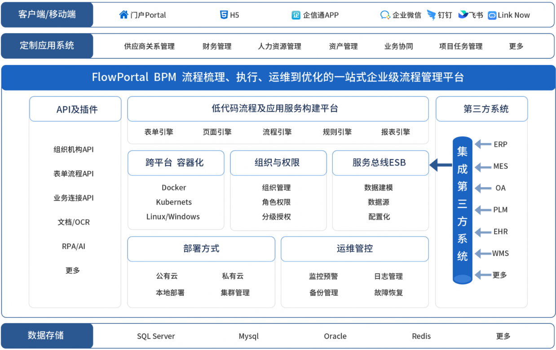The height and width of the screenshot is (350, 556).
Task: Switch to the 定制应用系统 section tab
Action: click(47, 45)
